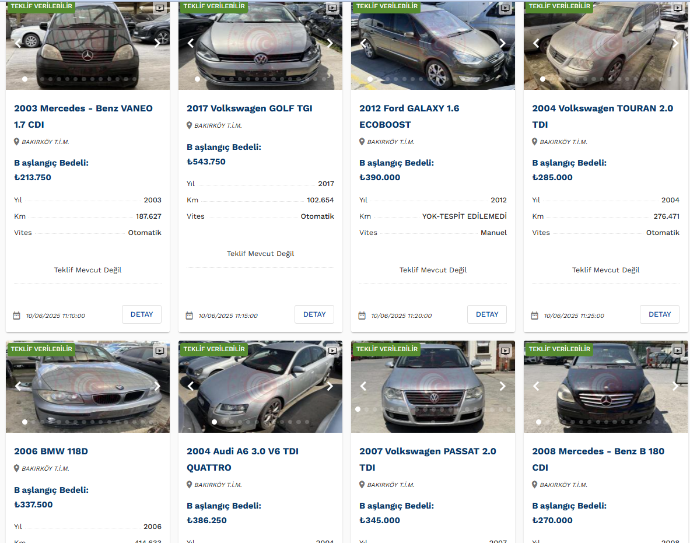The height and width of the screenshot is (543, 690).
Task: Open 2006 BMW 118D listing title
Action: [x=51, y=451]
